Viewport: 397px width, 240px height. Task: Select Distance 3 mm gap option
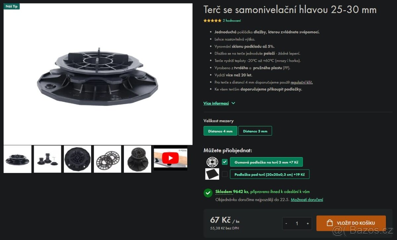click(255, 131)
